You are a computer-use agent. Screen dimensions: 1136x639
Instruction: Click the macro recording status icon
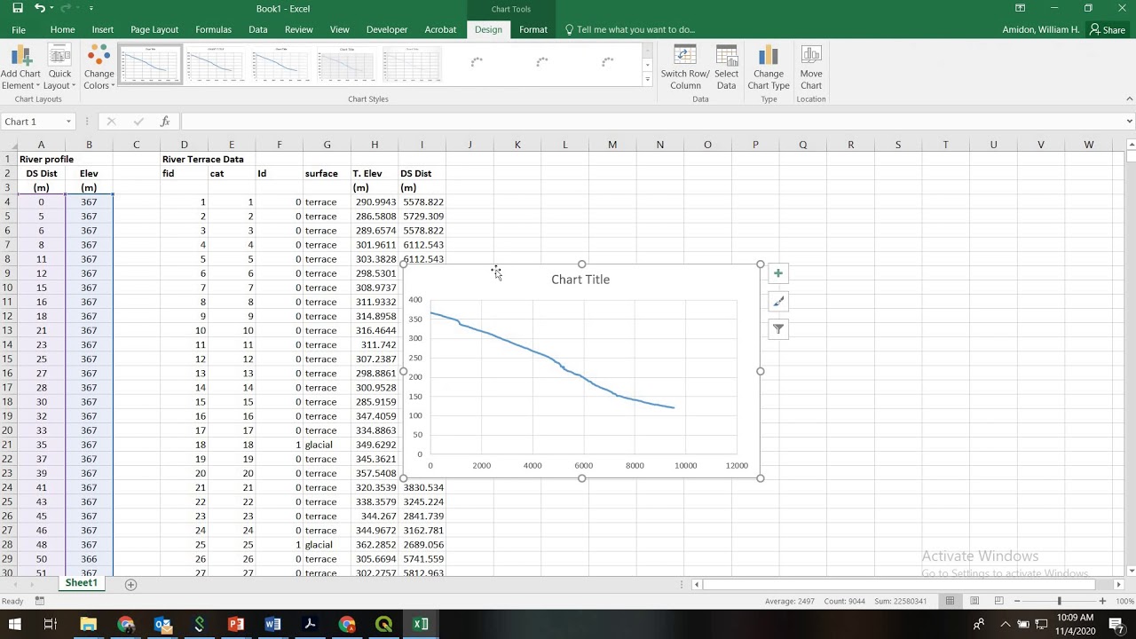(39, 601)
